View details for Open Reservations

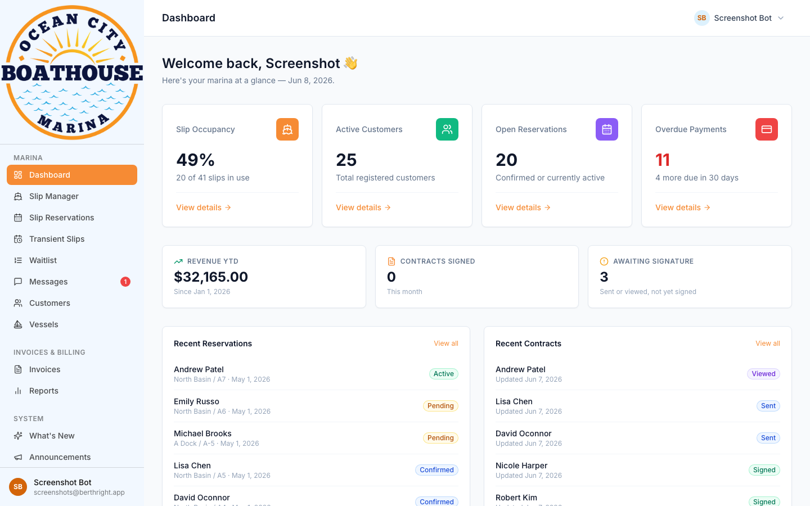pyautogui.click(x=523, y=207)
